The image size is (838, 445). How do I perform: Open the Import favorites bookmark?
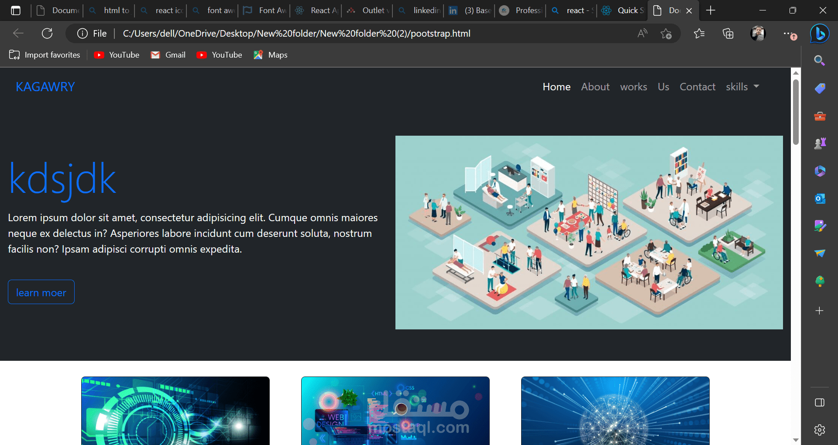coord(45,55)
